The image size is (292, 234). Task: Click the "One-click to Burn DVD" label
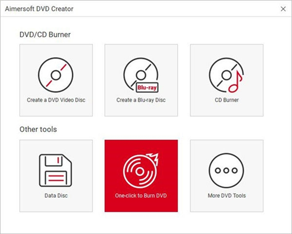pos(141,195)
